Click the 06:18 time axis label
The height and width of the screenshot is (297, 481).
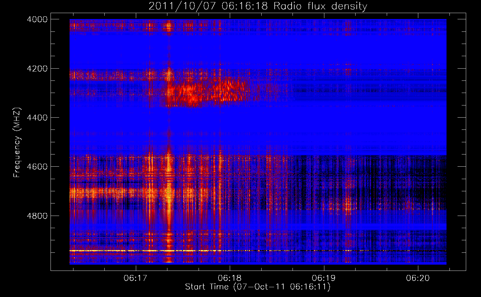point(230,278)
